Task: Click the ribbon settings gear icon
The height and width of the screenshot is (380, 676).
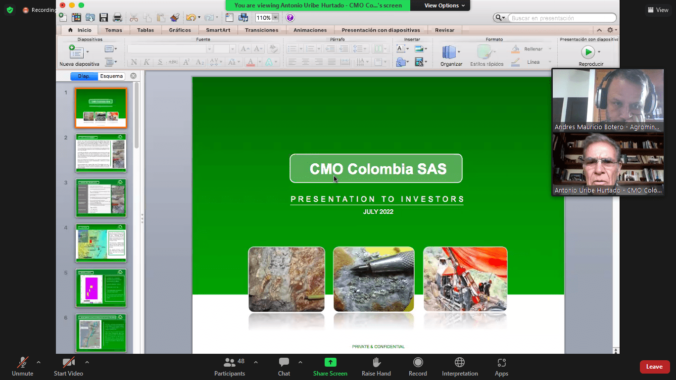Action: coord(610,30)
